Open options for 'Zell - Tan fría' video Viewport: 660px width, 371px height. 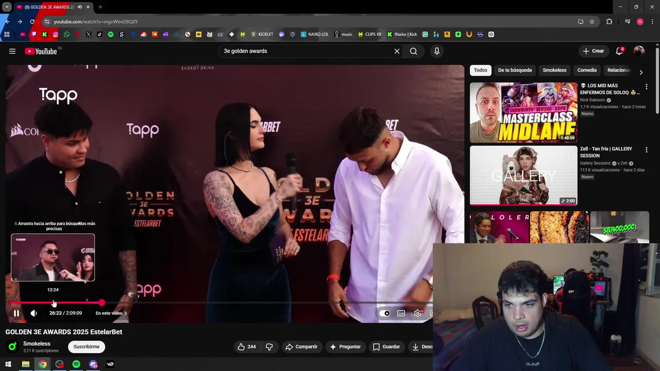click(x=647, y=150)
